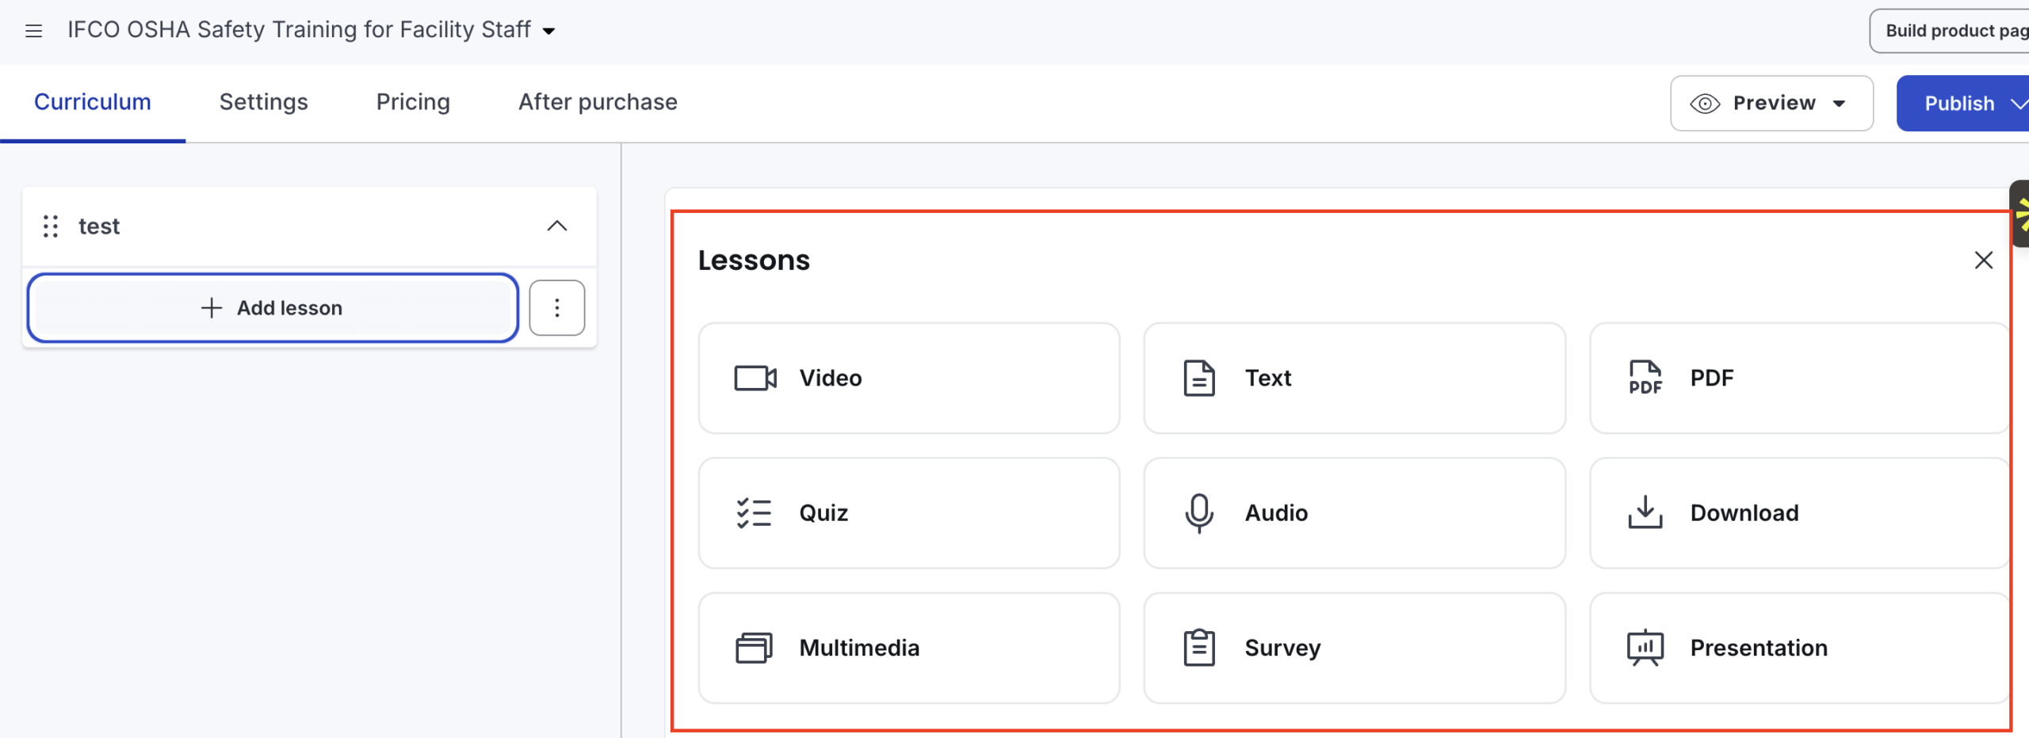Screen dimensions: 2029x738
Task: Click the Add lesson button
Action: 273,308
